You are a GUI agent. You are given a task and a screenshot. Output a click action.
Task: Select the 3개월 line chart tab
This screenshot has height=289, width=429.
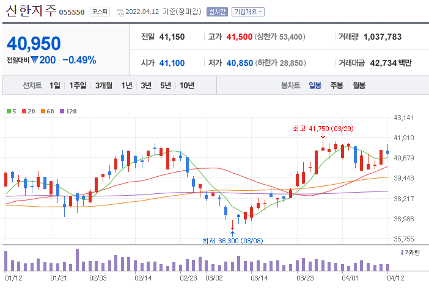pyautogui.click(x=104, y=86)
